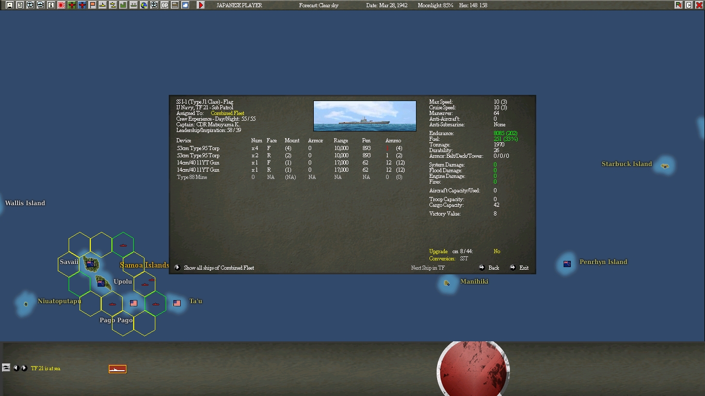Click the yellow Combined Fleet assignment link

pos(228,113)
